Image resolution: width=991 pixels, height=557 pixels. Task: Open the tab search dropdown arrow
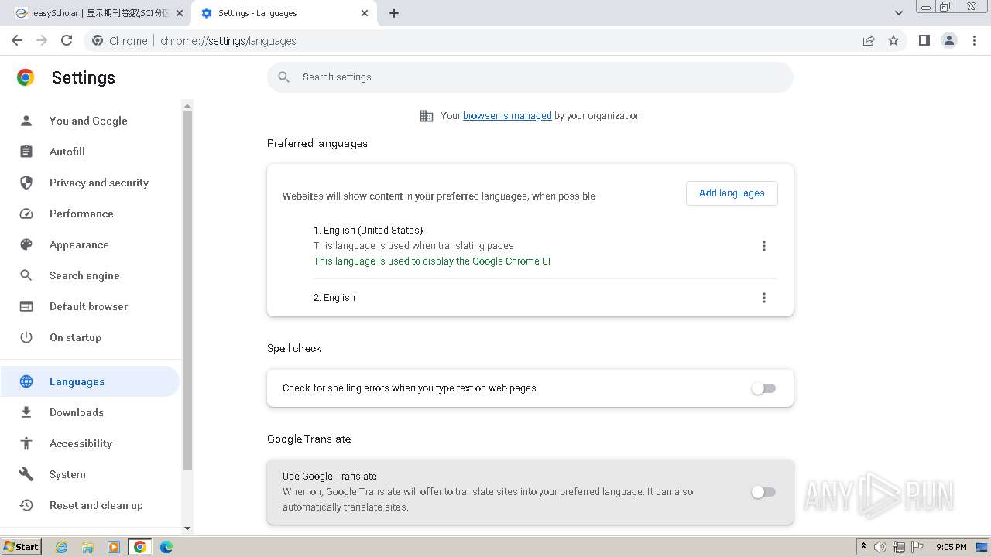pyautogui.click(x=899, y=13)
